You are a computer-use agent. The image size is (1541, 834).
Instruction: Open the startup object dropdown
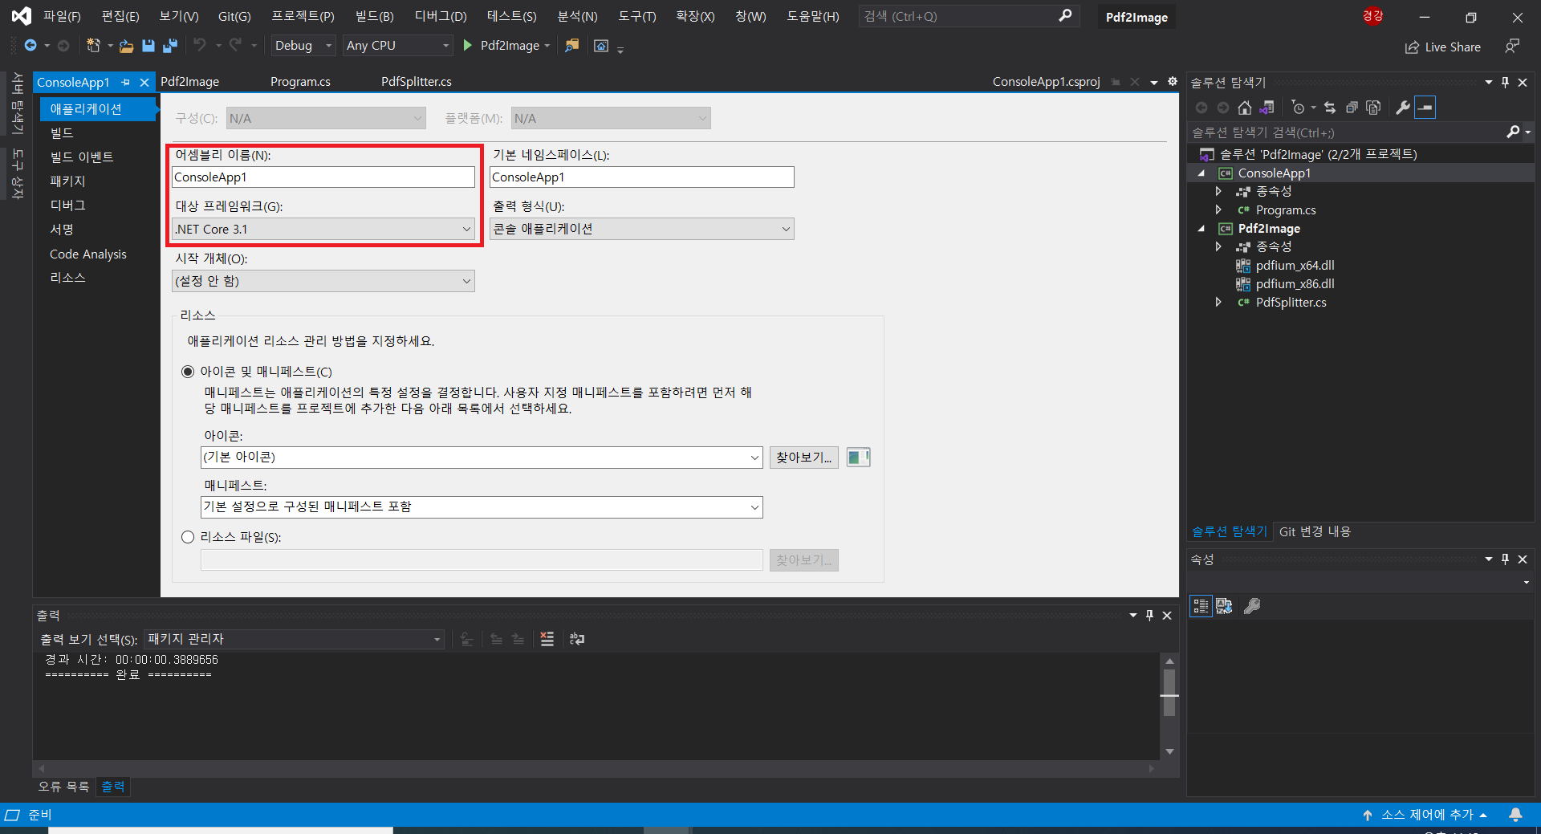(x=323, y=281)
